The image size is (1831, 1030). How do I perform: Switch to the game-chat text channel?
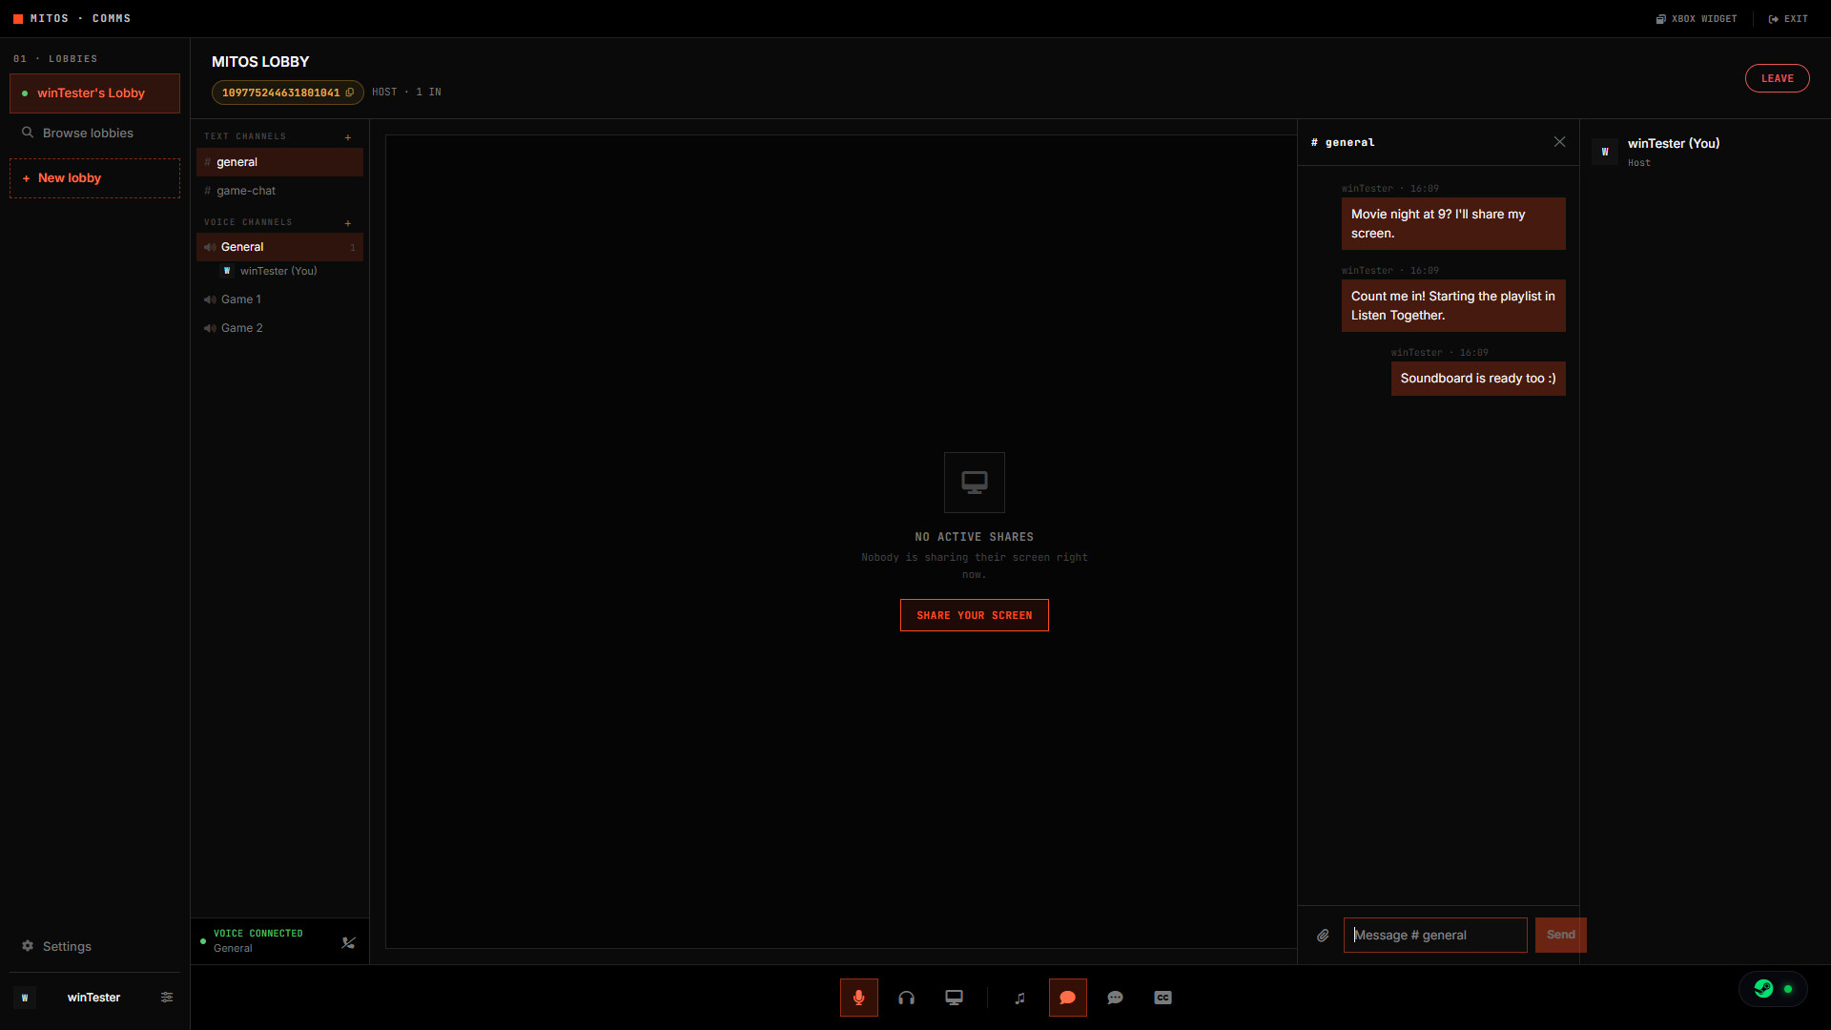pos(279,191)
